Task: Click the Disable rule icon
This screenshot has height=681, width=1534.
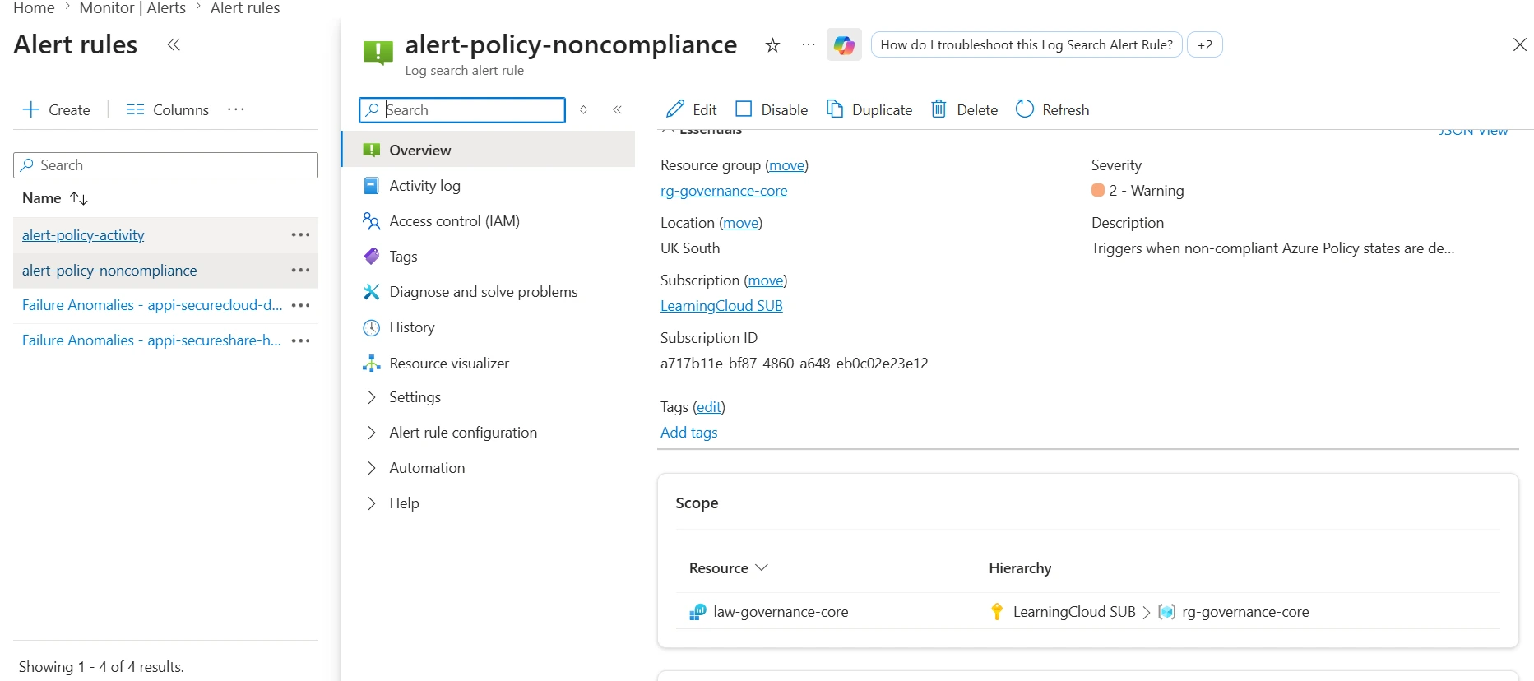Action: pyautogui.click(x=744, y=109)
